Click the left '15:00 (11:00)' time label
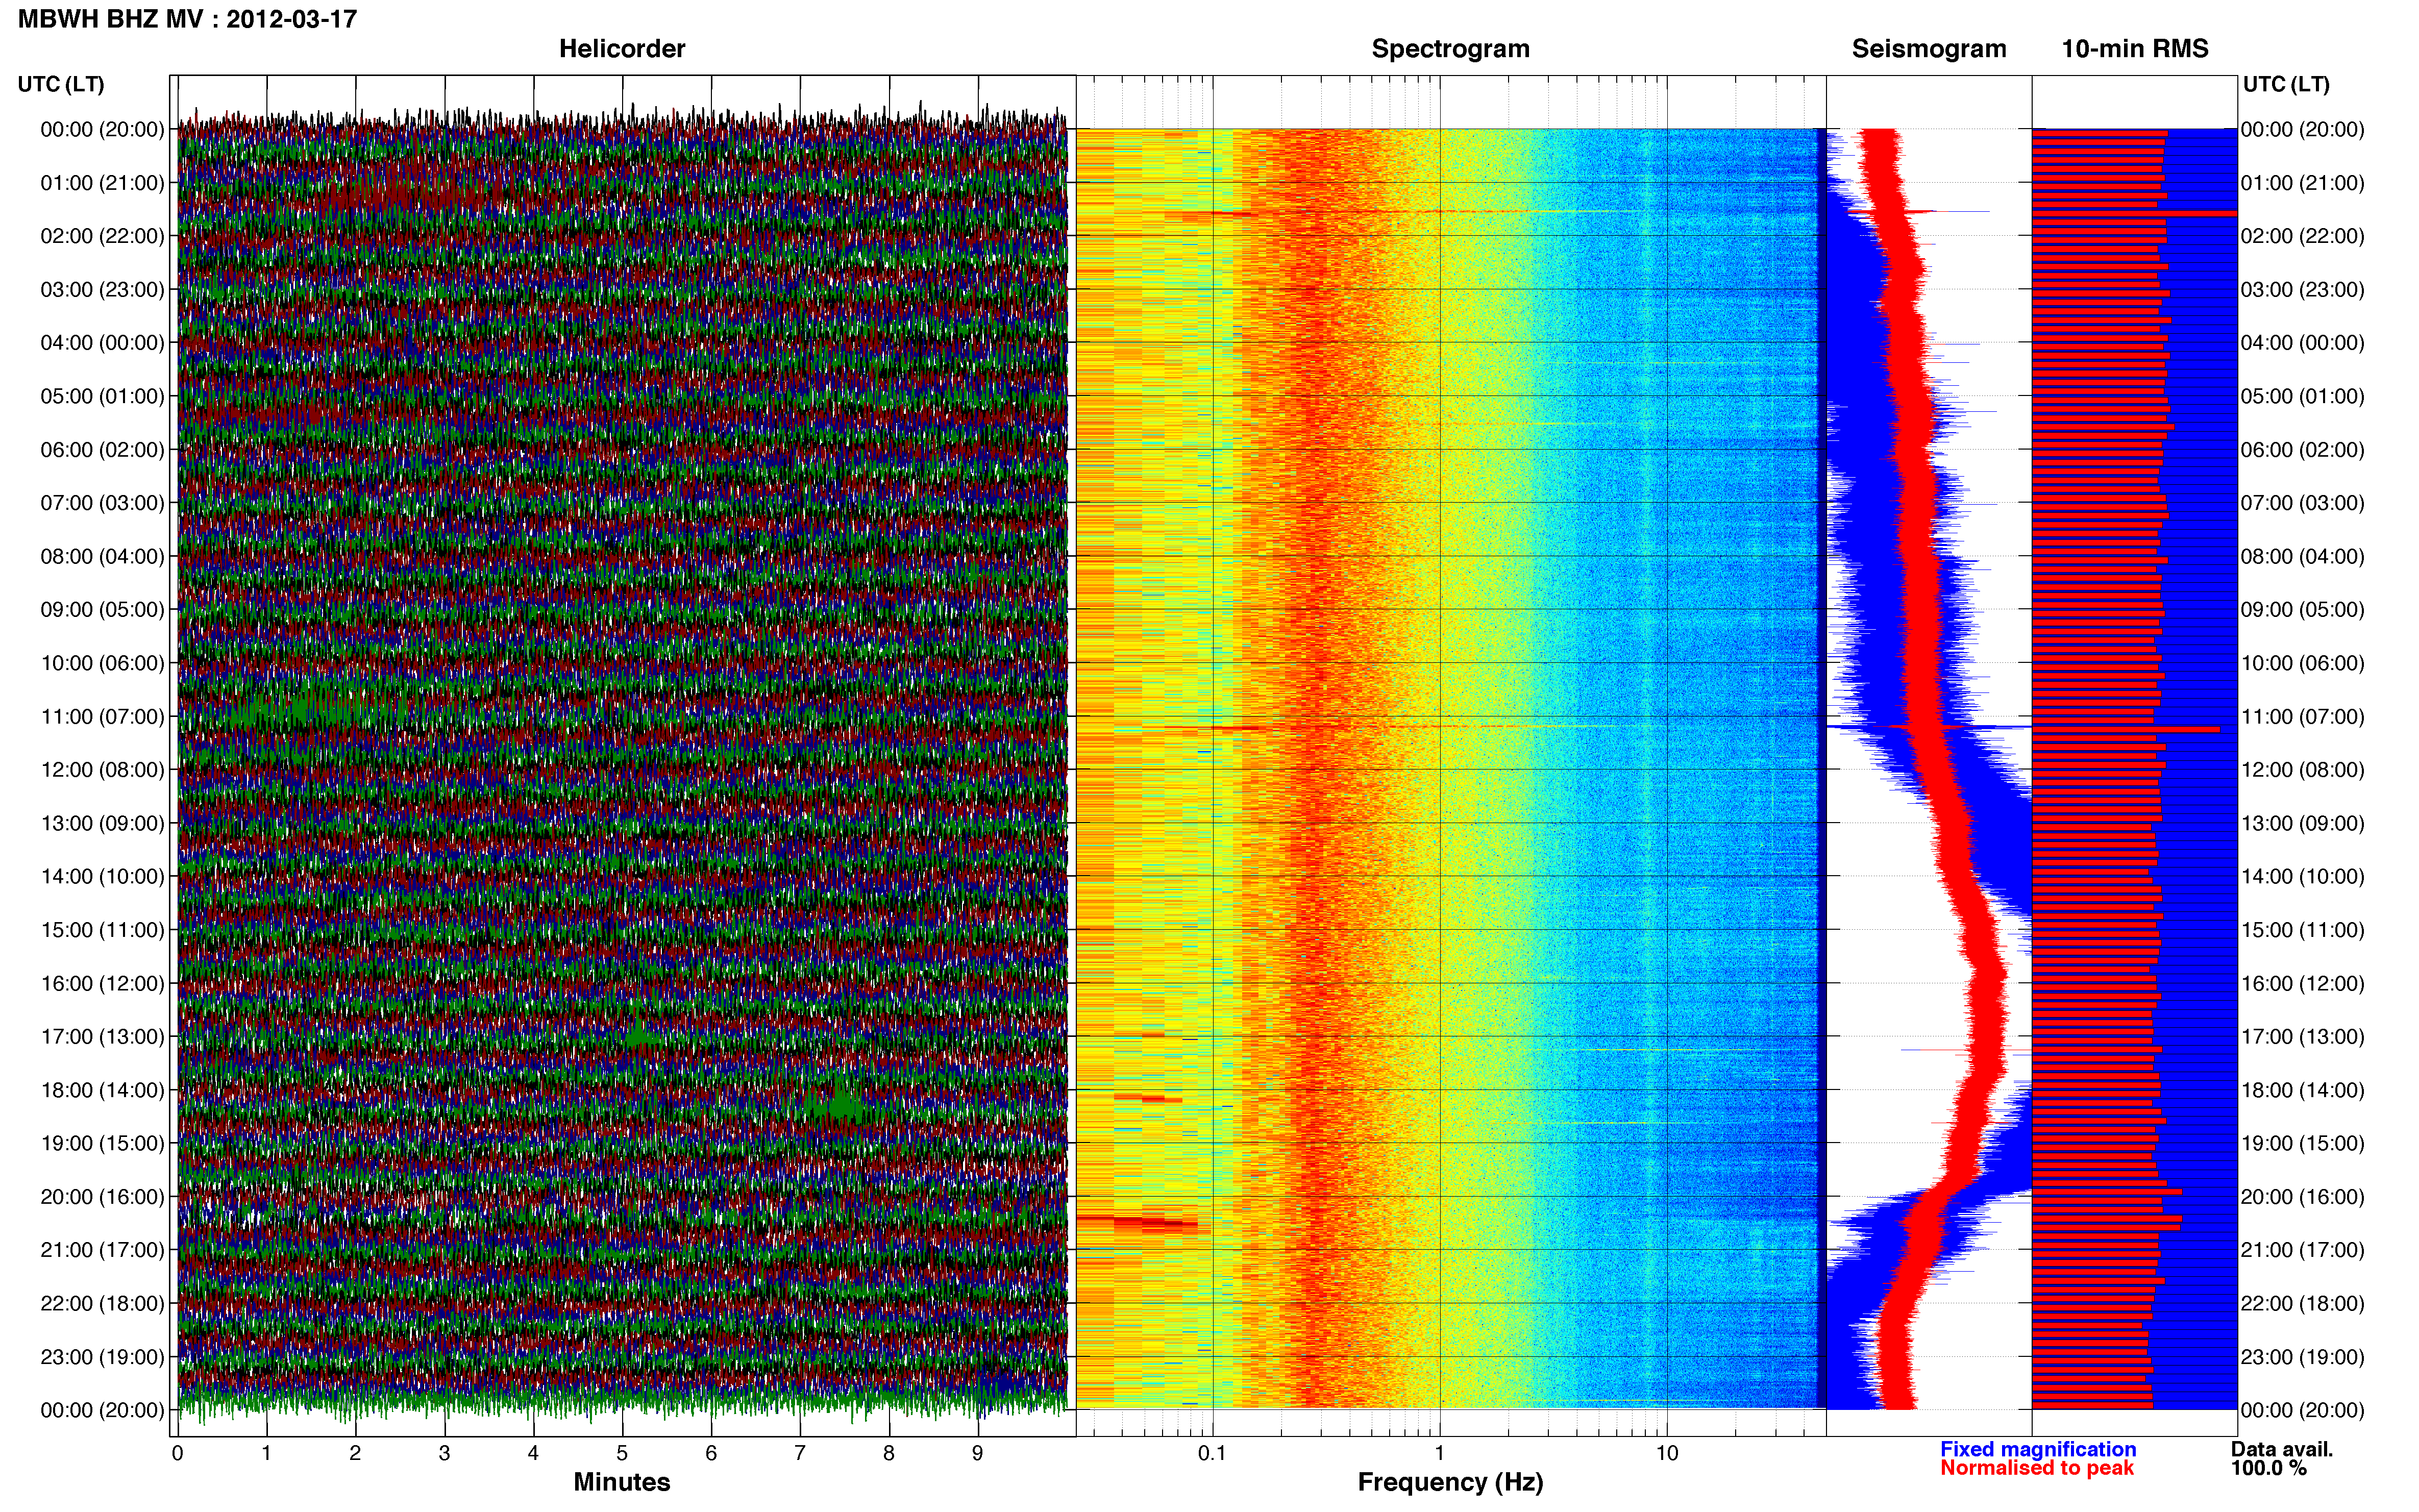This screenshot has width=2419, height=1512. [x=102, y=930]
